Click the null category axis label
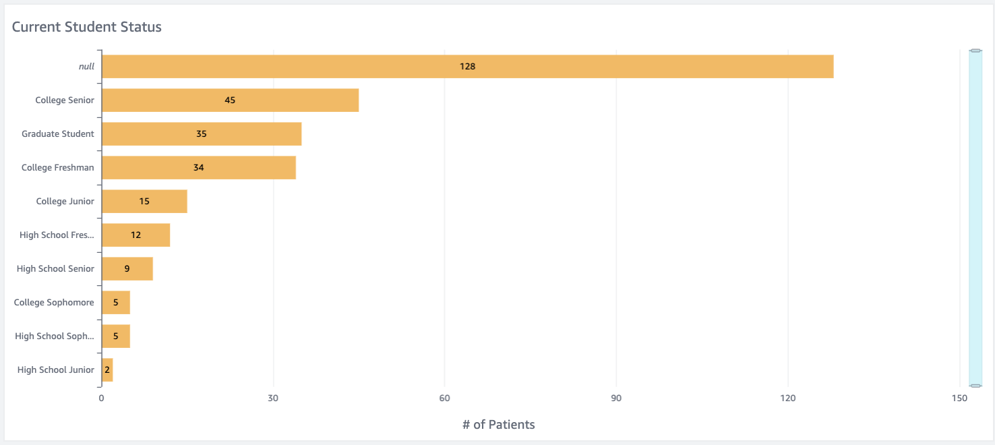The height and width of the screenshot is (445, 995). tap(86, 67)
